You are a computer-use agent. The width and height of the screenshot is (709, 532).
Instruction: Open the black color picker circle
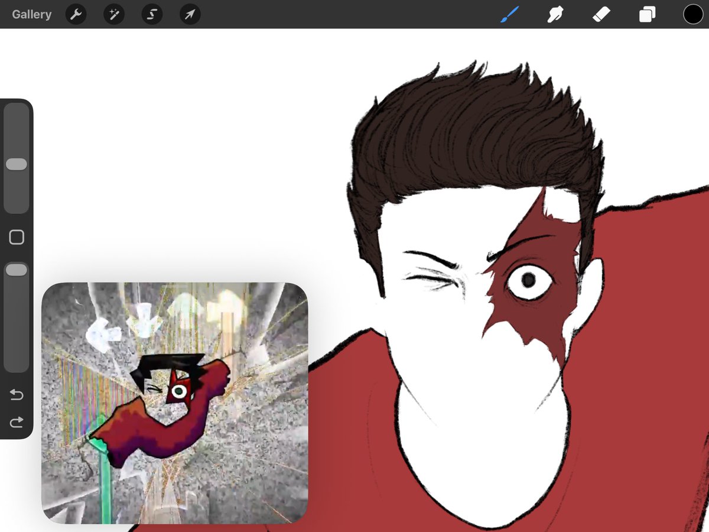click(x=693, y=14)
